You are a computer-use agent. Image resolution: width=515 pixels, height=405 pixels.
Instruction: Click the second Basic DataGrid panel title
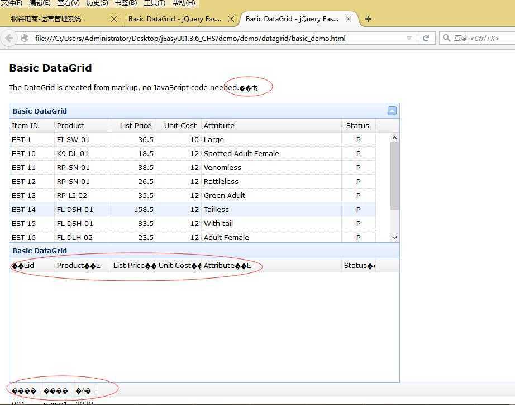[x=40, y=251]
